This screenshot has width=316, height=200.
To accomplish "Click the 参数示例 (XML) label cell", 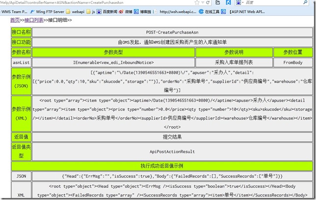I will point(21,114).
